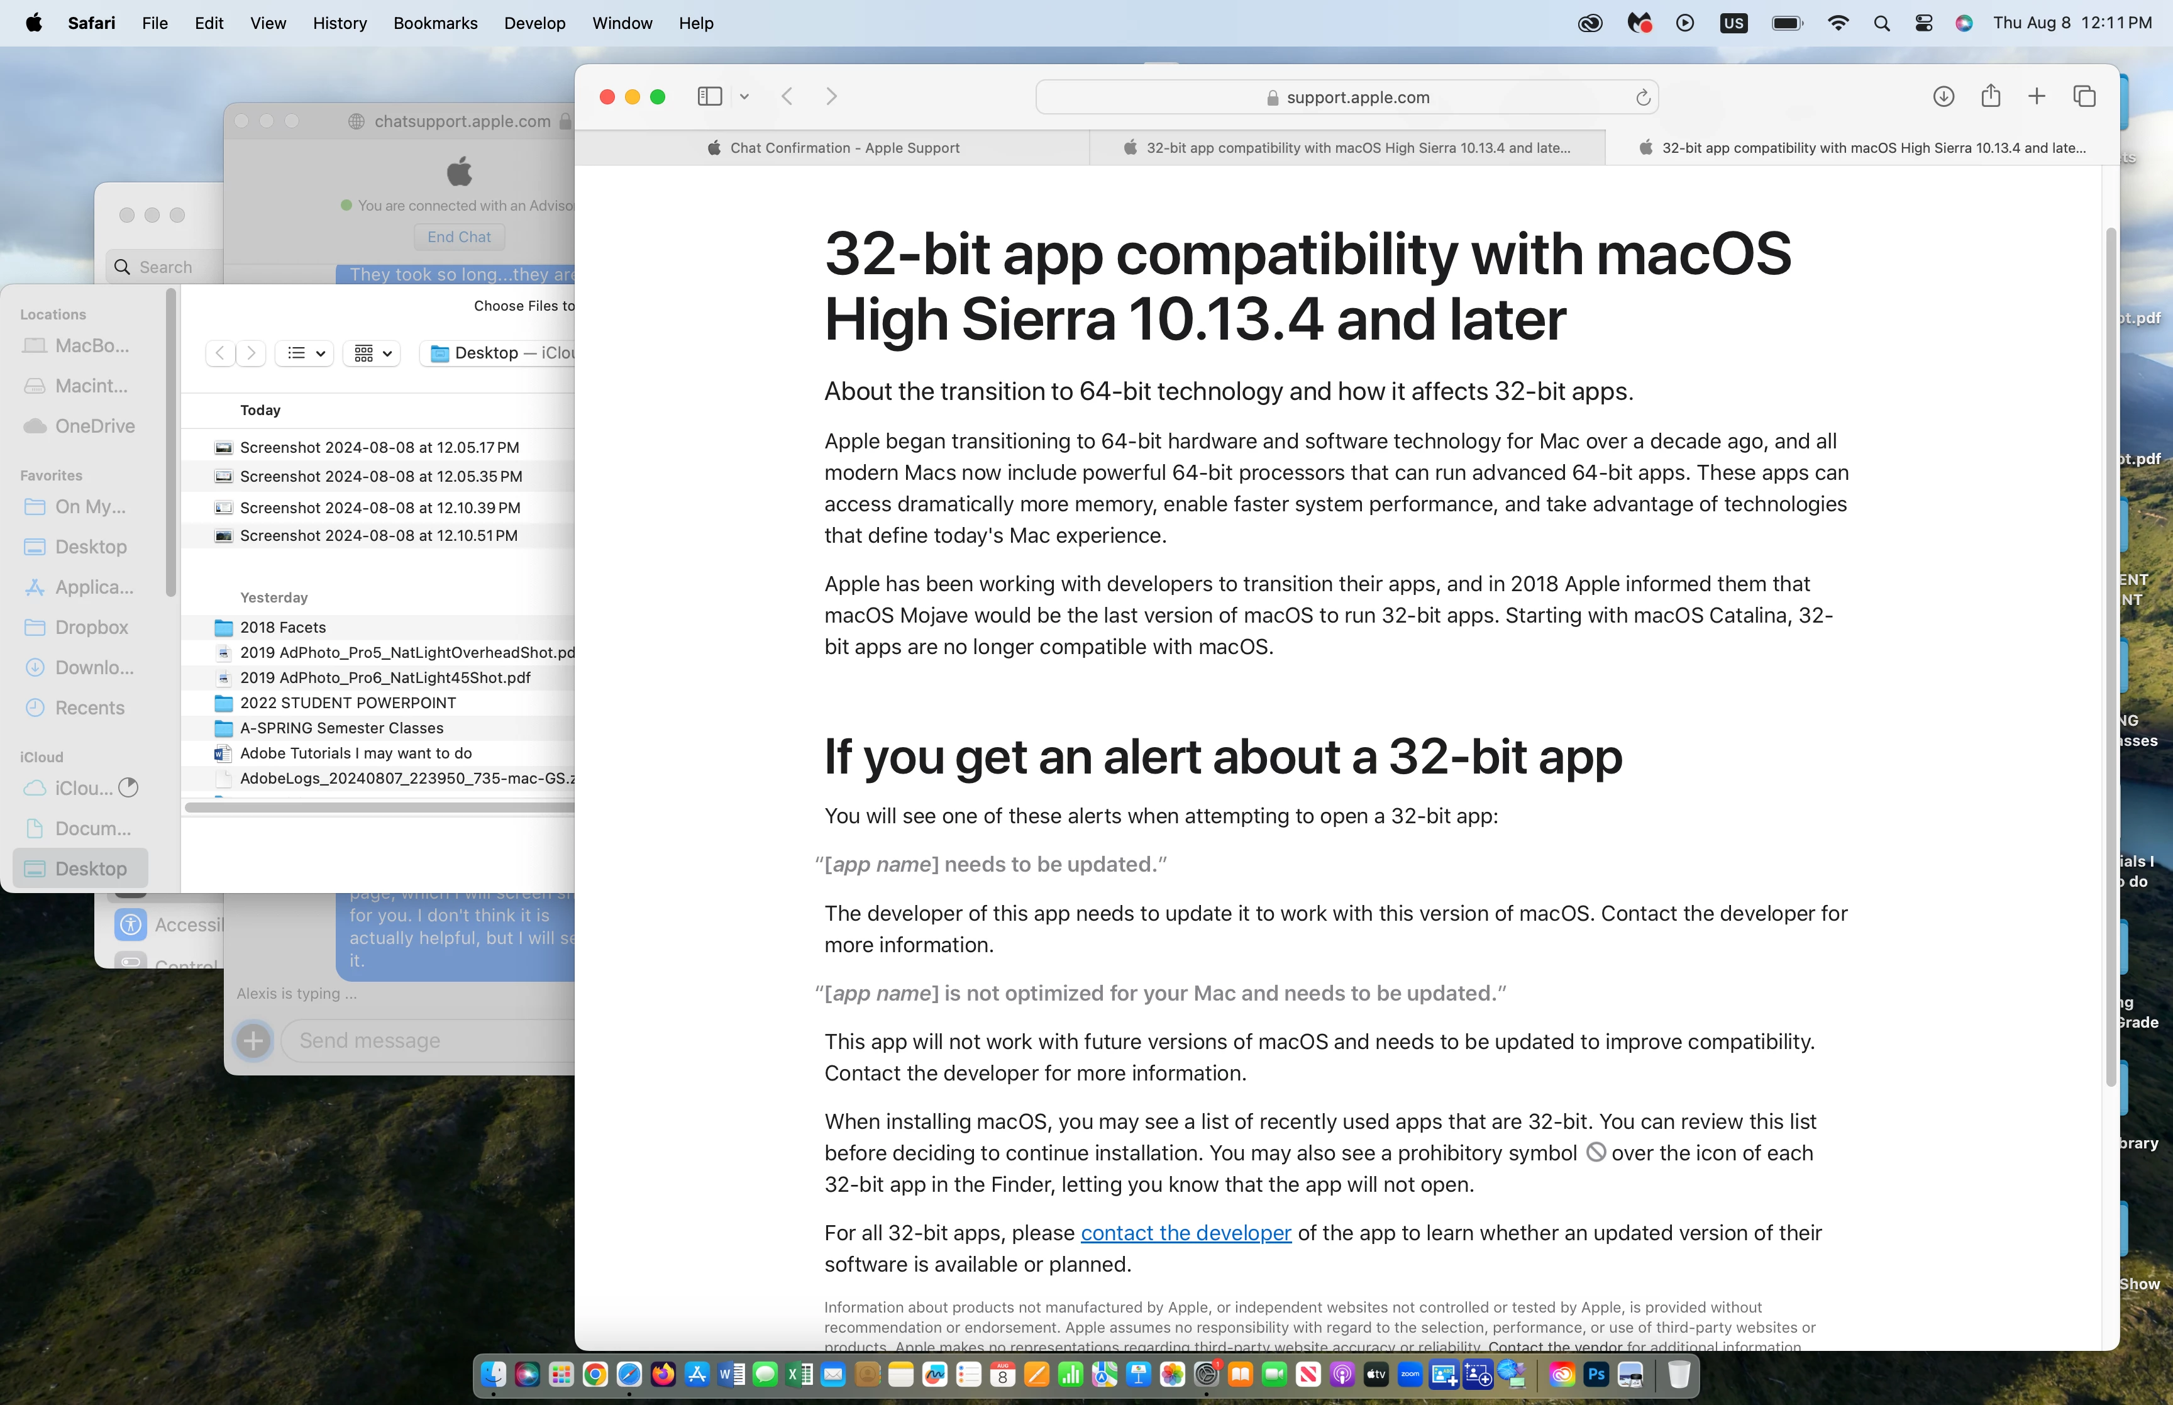Click the Share icon in Safari toolbar
The image size is (2173, 1405).
click(x=1991, y=97)
